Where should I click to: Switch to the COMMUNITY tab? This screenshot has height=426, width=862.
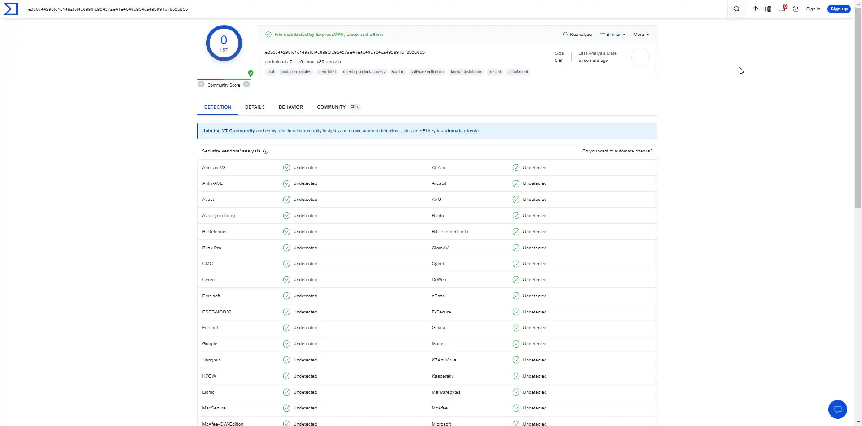338,107
